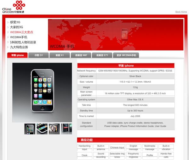
Task: Click the 16 million color TFT display value
Action: pos(135,93)
